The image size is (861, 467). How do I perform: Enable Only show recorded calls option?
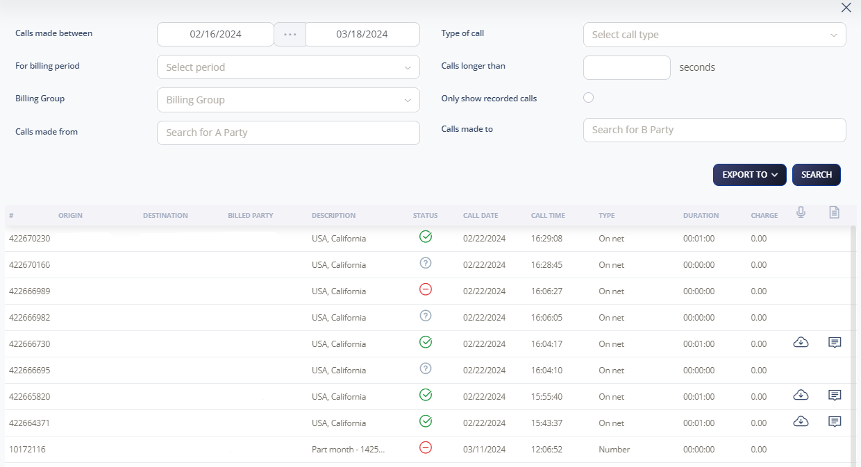click(x=589, y=98)
